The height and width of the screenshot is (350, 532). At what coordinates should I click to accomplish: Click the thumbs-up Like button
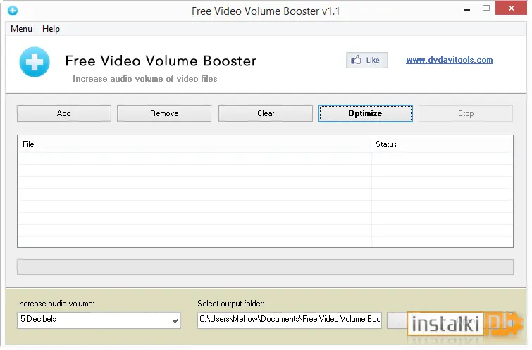click(366, 60)
